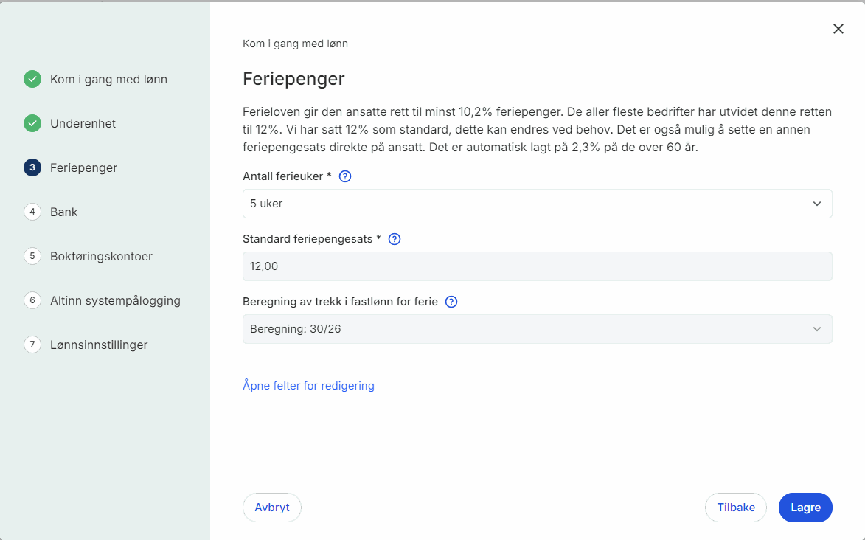The height and width of the screenshot is (540, 865).
Task: Click the green checkmark for Kom i gang med lønn
Action: tap(32, 79)
